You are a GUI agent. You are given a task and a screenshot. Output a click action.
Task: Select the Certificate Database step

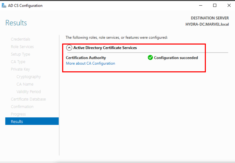point(28,99)
